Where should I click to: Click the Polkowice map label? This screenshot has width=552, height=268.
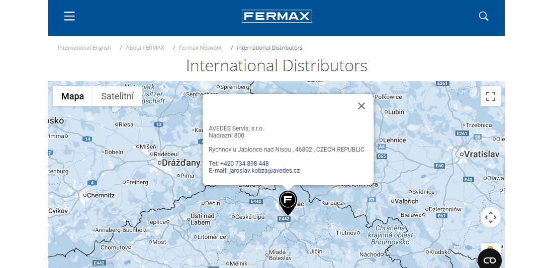[388, 97]
